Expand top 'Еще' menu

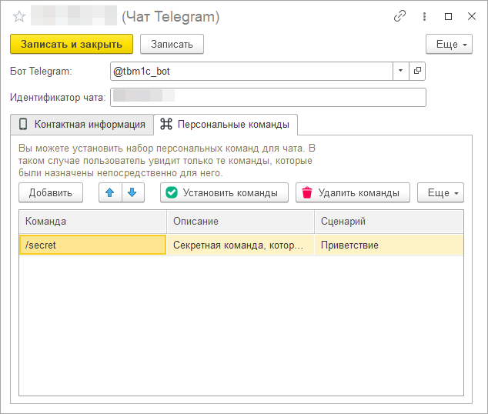449,44
